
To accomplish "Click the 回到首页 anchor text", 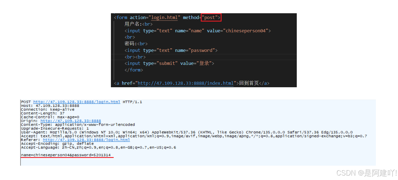I will (x=249, y=83).
